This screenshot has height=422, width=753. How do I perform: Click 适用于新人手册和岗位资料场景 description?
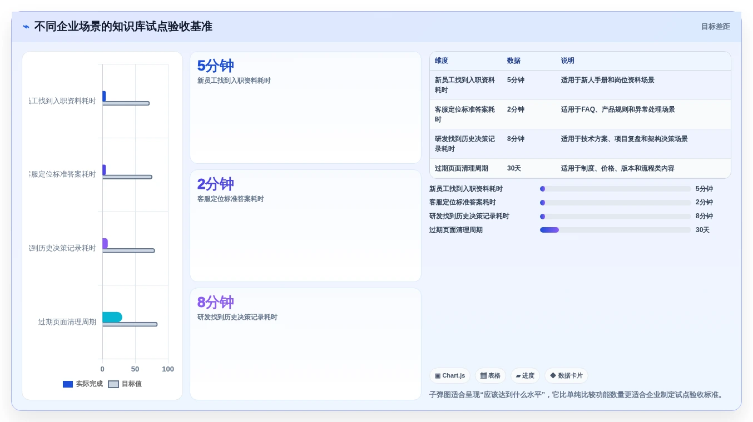[x=608, y=80]
